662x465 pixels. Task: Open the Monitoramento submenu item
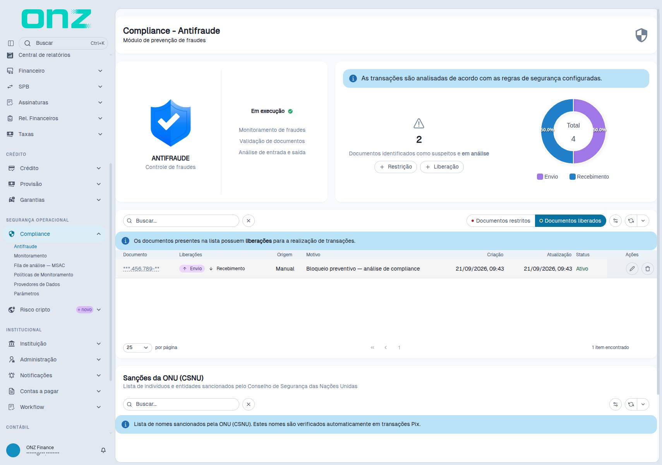[30, 256]
